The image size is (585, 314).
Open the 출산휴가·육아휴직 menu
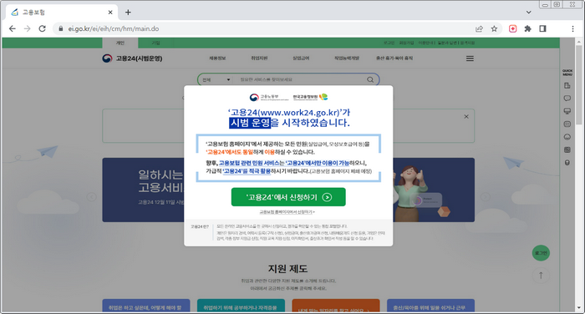click(x=394, y=58)
